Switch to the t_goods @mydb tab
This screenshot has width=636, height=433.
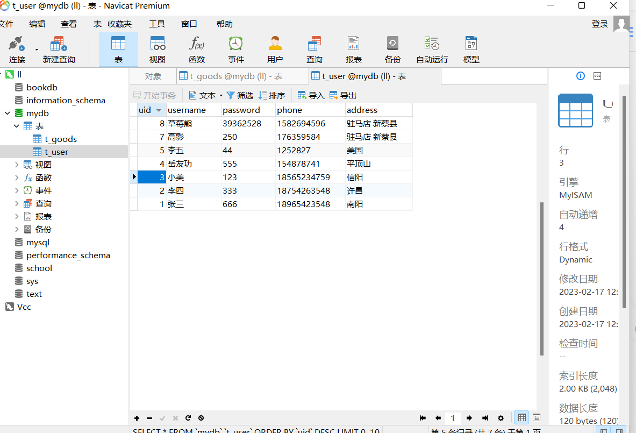pos(242,76)
